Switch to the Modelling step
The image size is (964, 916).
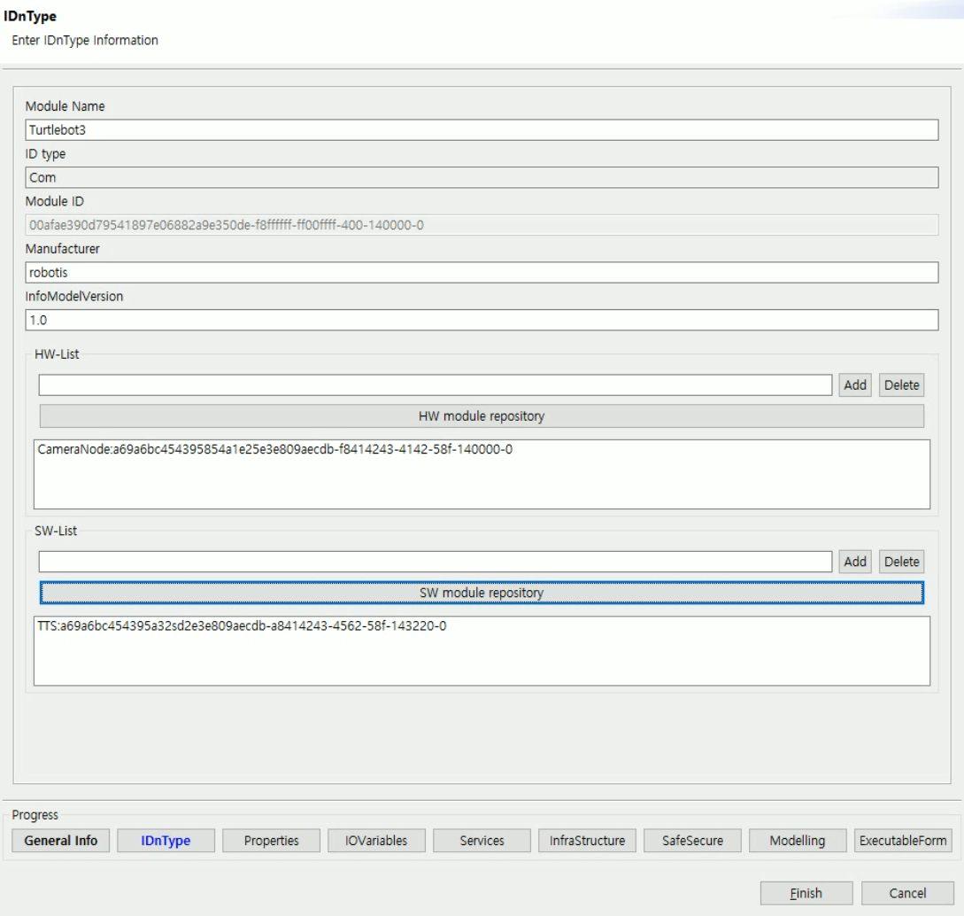796,840
